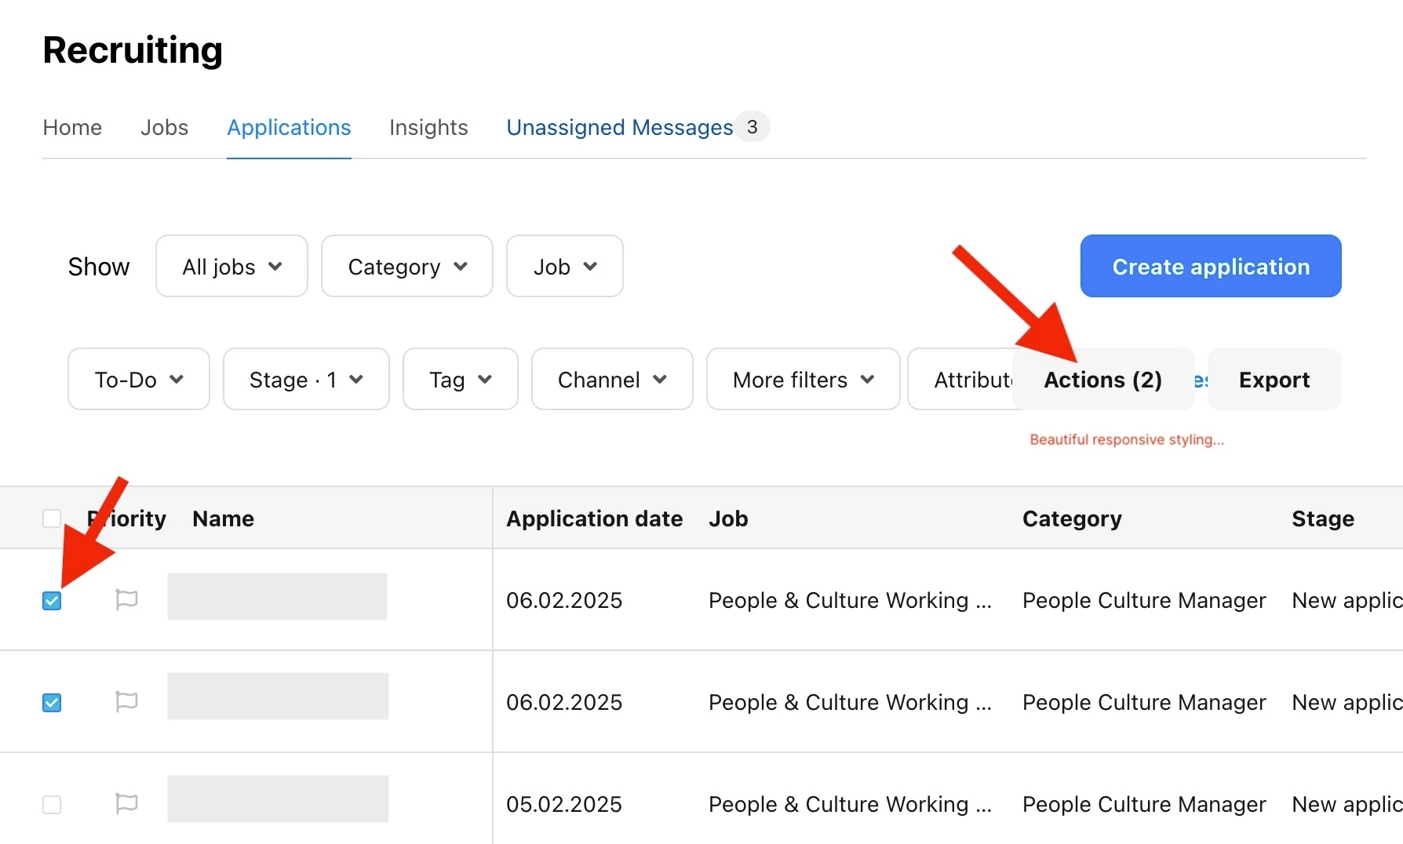Click the Application date column header

point(594,518)
